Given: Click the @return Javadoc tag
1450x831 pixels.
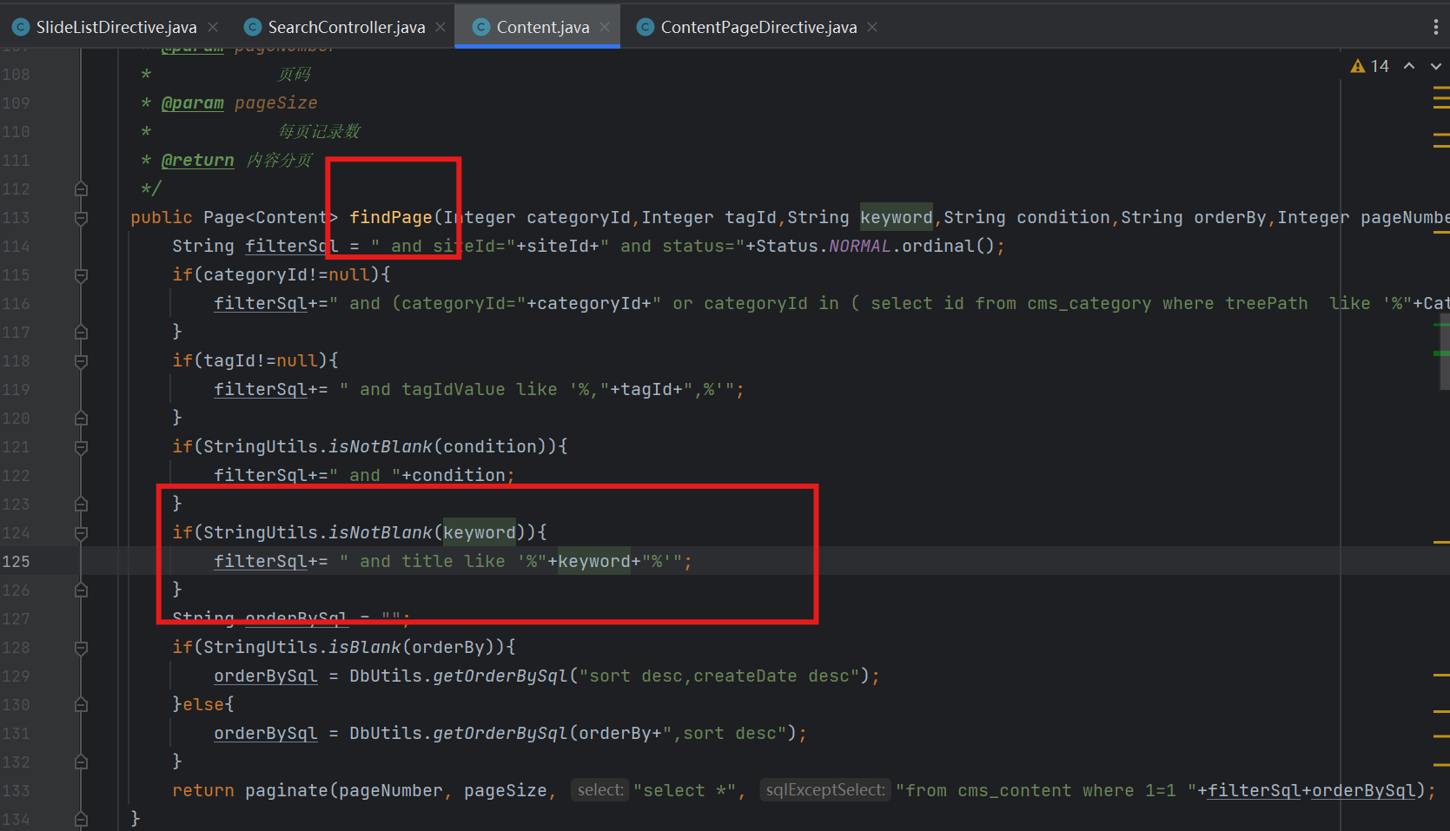Looking at the screenshot, I should 198,161.
